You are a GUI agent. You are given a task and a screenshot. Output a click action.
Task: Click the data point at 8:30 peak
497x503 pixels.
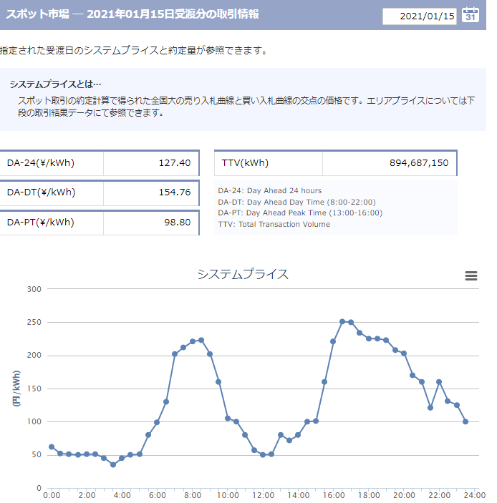point(201,340)
